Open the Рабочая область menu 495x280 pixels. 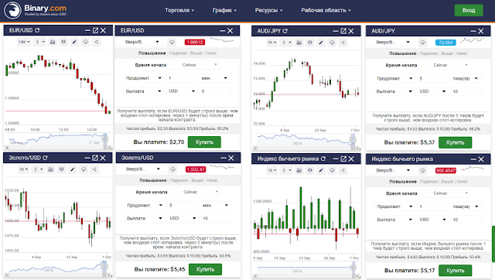tap(326, 10)
